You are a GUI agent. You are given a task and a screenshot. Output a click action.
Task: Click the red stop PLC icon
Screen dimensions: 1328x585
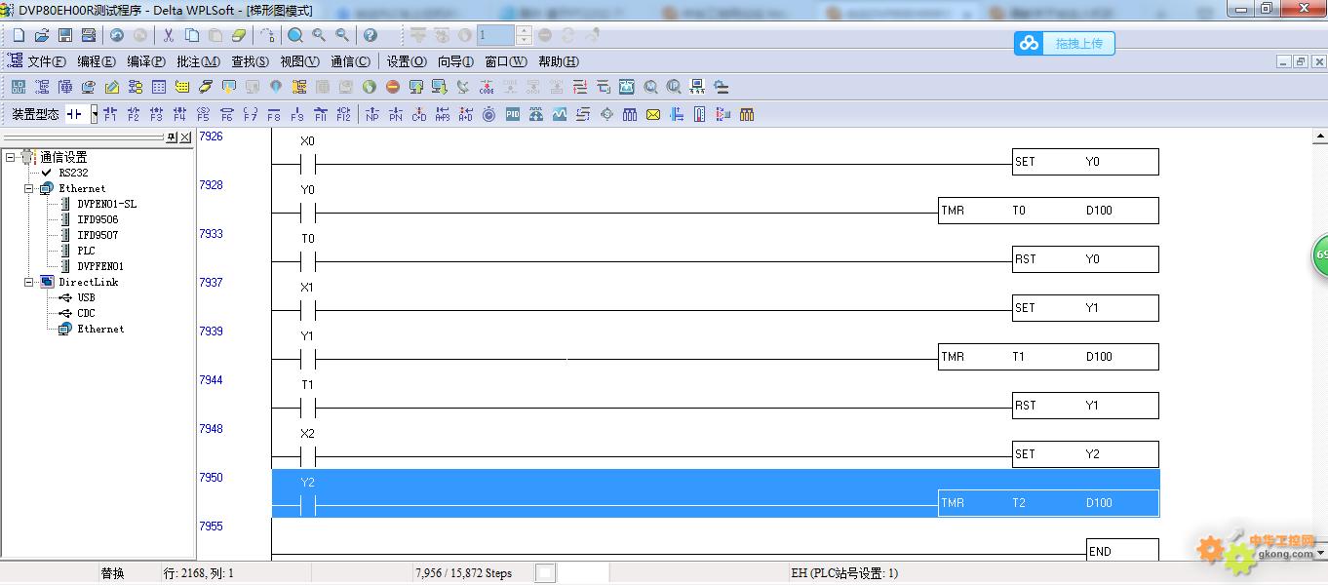click(393, 87)
